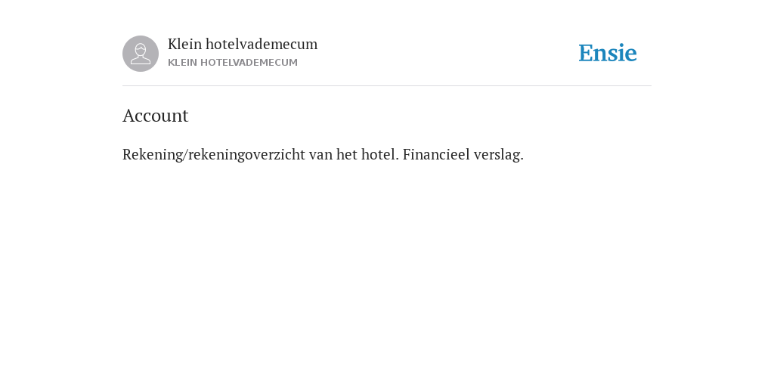Select the uppercase KLEIN HOTELVADEMECUM subtitle

(x=233, y=63)
